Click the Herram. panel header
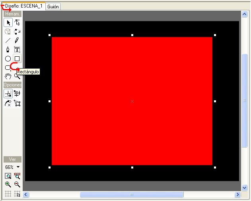 12,14
